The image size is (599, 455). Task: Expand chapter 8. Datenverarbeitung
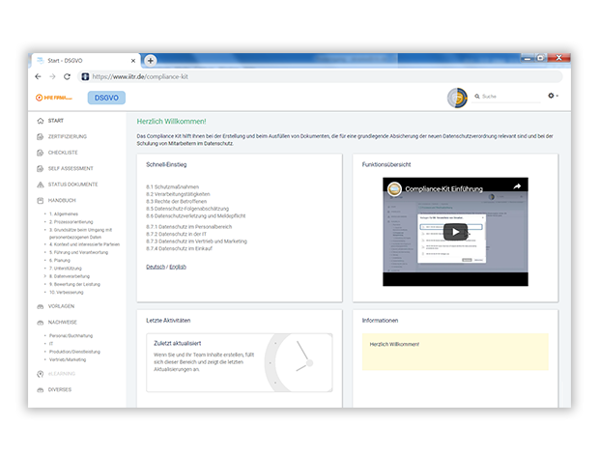70,276
